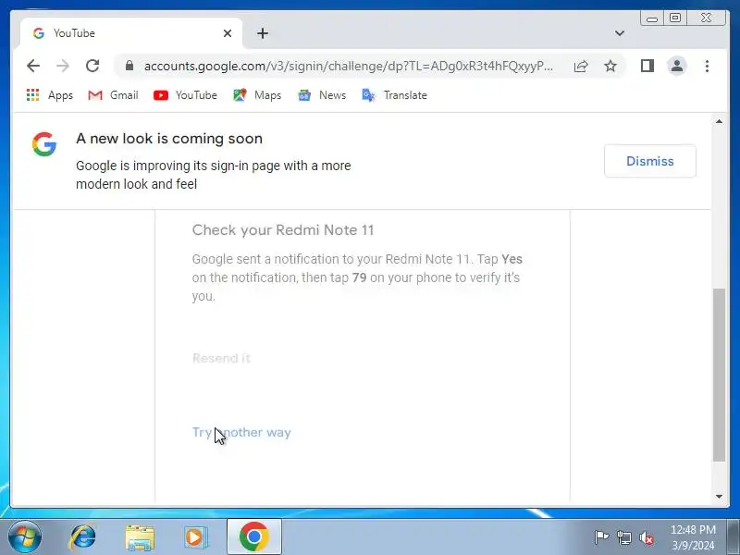The height and width of the screenshot is (555, 740).
Task: Open a new tab with plus
Action: 263,33
